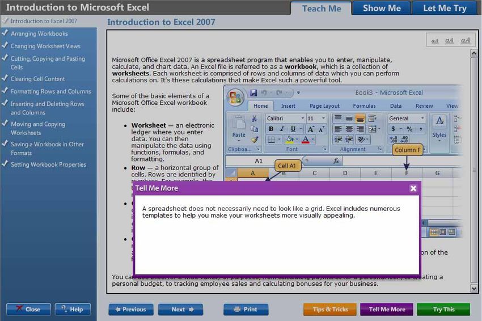Screen dimensions: 482x321
Task: Open Changing Worksheet Views lesson
Action: click(x=45, y=46)
